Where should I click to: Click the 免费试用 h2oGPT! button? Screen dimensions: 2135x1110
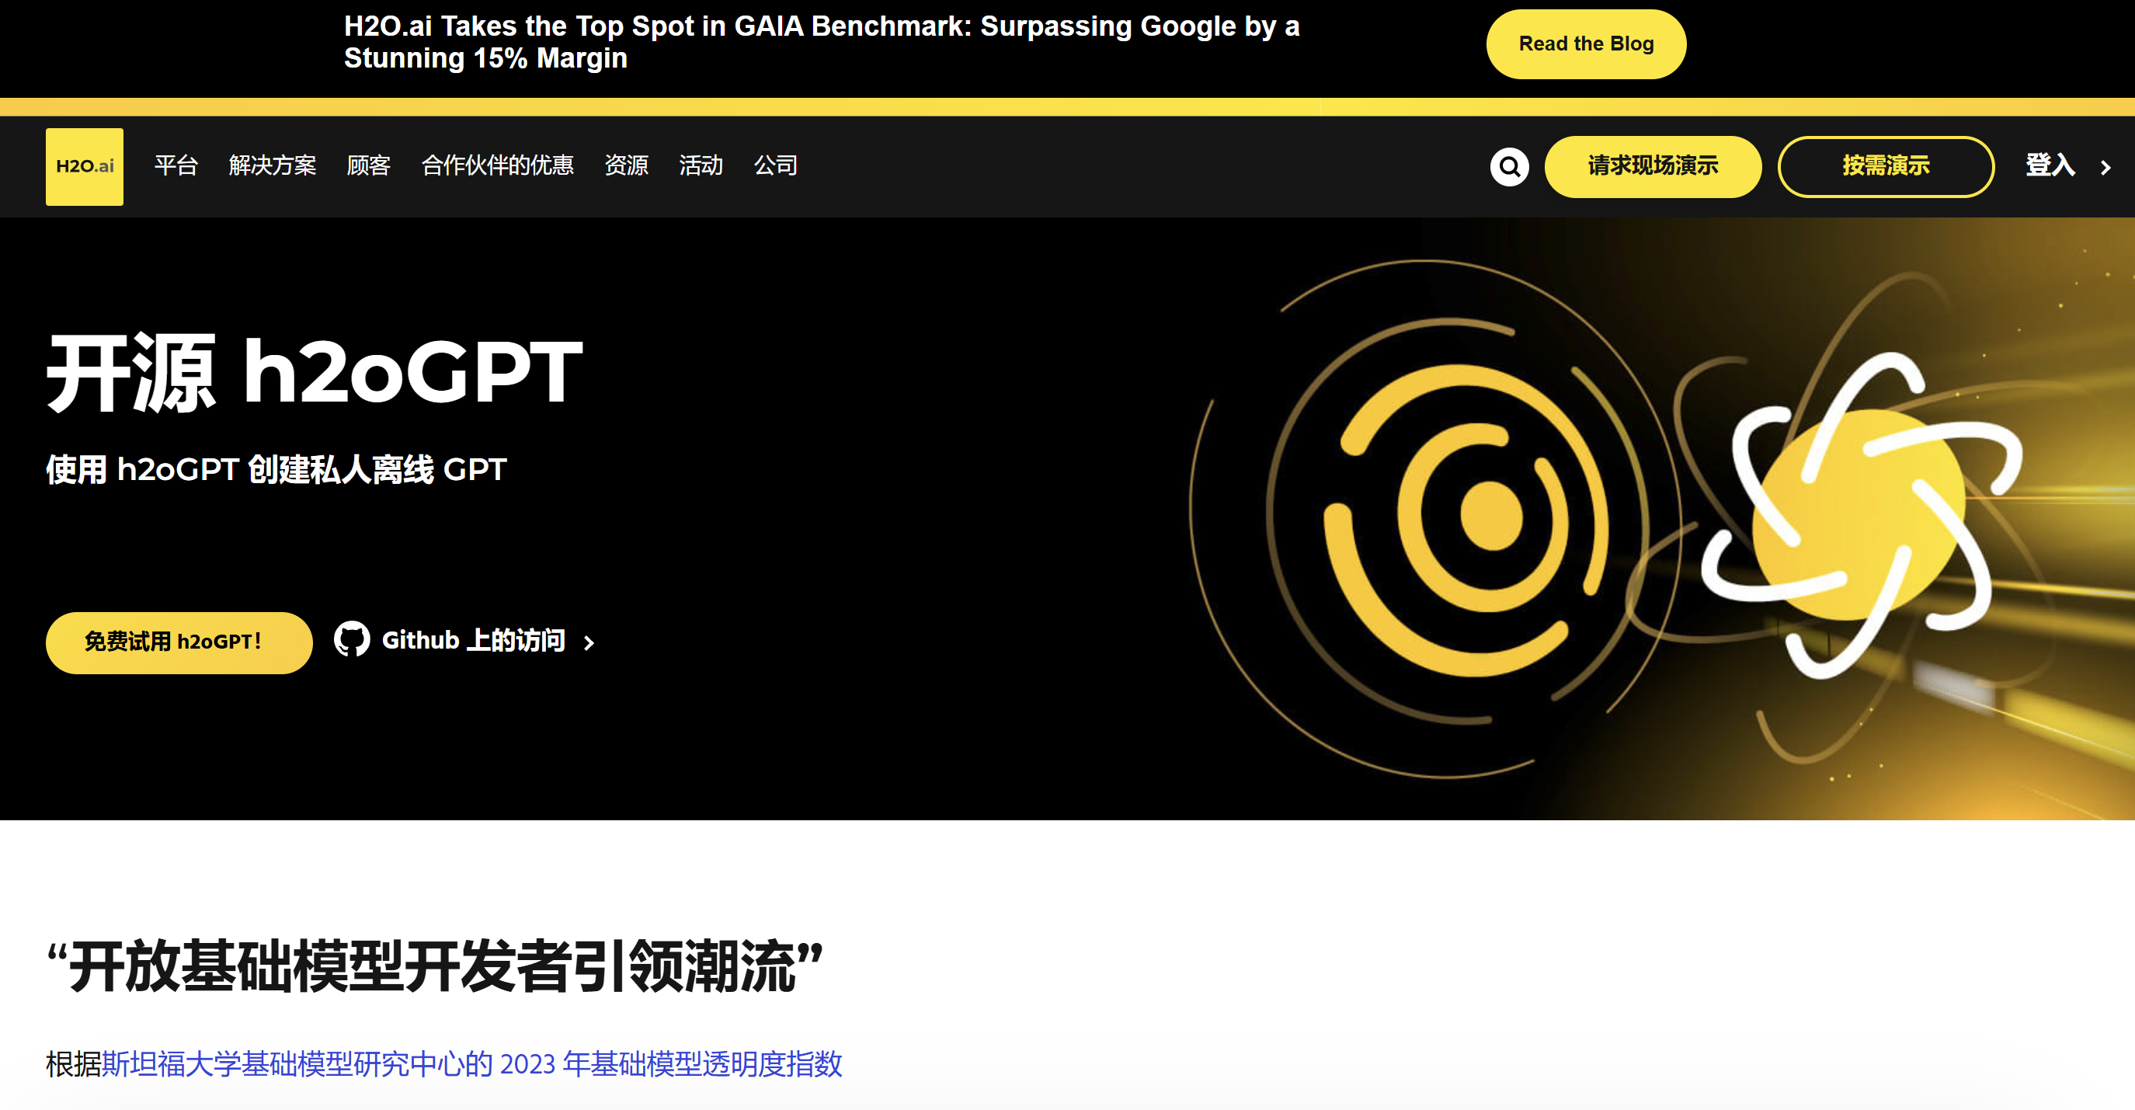[x=178, y=642]
